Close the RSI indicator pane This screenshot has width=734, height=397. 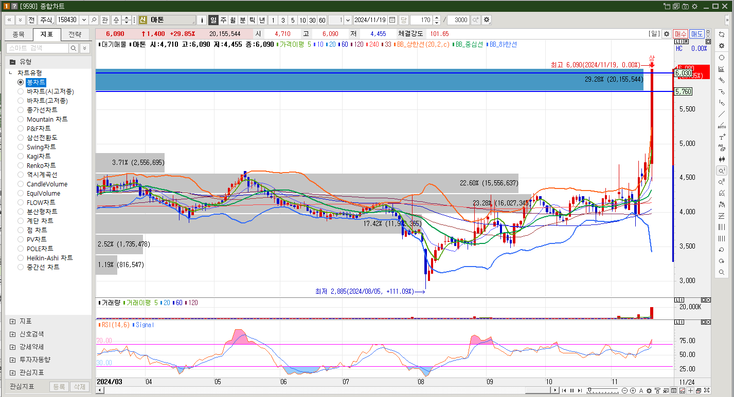tap(708, 322)
